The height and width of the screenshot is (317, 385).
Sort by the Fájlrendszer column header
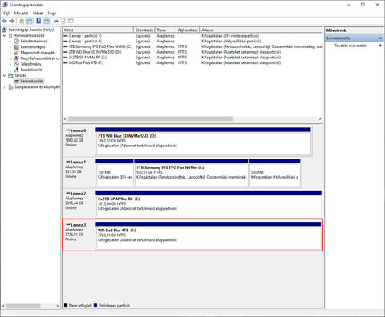click(x=188, y=30)
